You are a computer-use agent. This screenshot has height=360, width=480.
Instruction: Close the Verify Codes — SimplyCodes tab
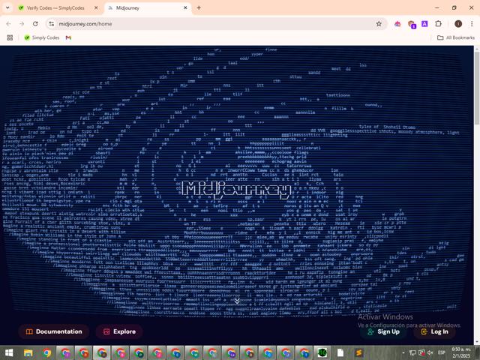(x=96, y=8)
